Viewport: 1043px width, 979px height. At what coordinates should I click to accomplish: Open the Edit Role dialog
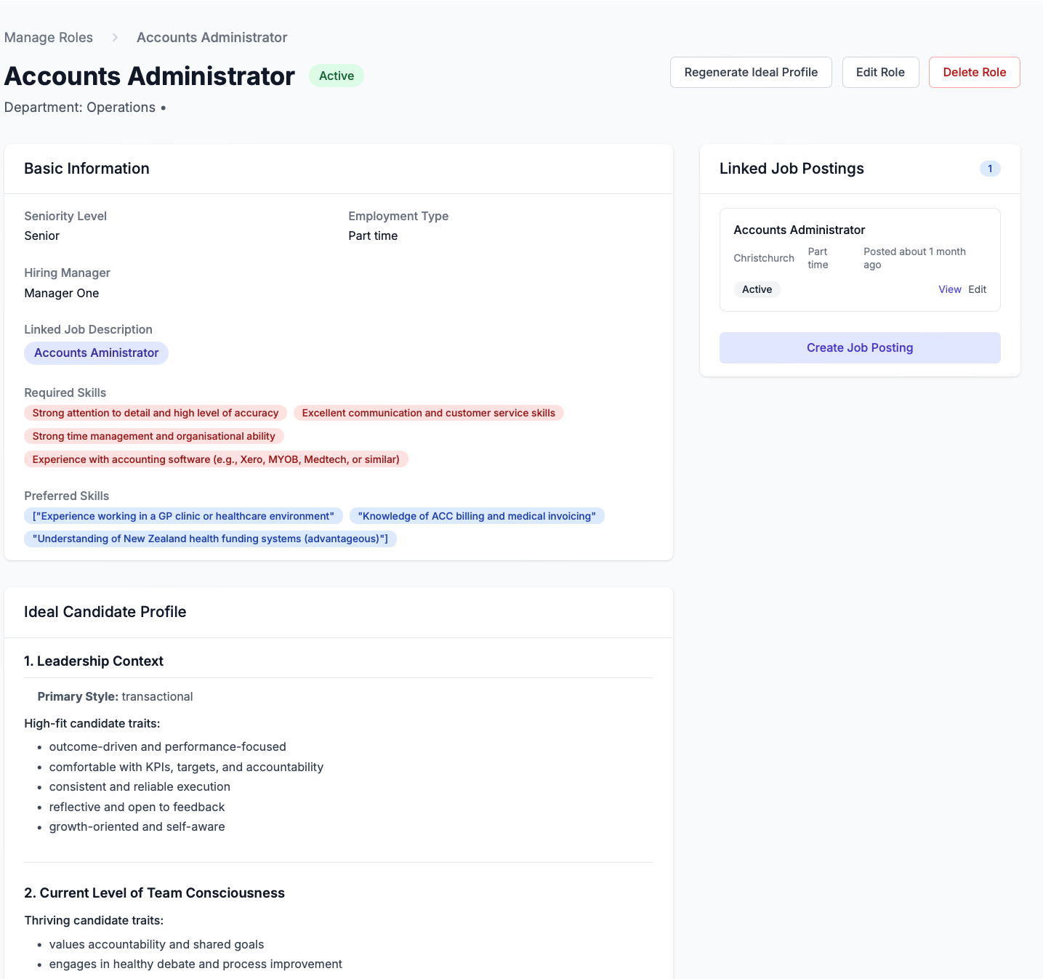click(x=880, y=72)
